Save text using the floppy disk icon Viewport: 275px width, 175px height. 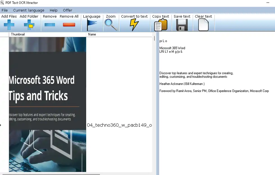click(182, 25)
